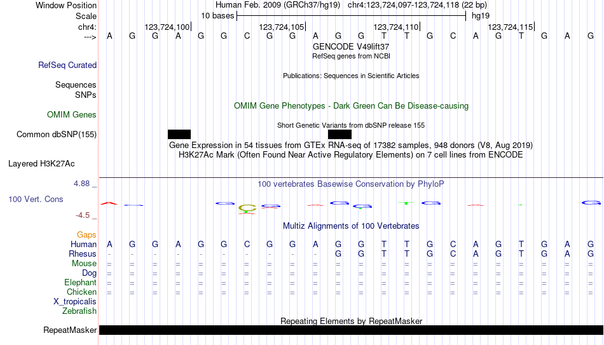Image resolution: width=604 pixels, height=345 pixels.
Task: Click the Scale label
Action: click(86, 16)
